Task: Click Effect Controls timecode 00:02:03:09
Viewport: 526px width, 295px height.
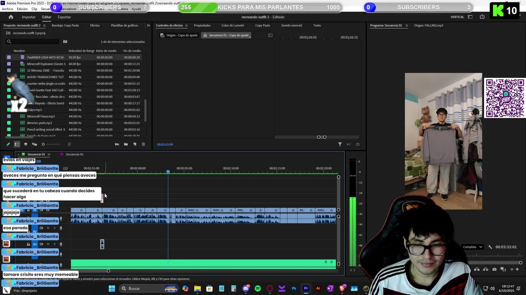Action: [x=165, y=144]
